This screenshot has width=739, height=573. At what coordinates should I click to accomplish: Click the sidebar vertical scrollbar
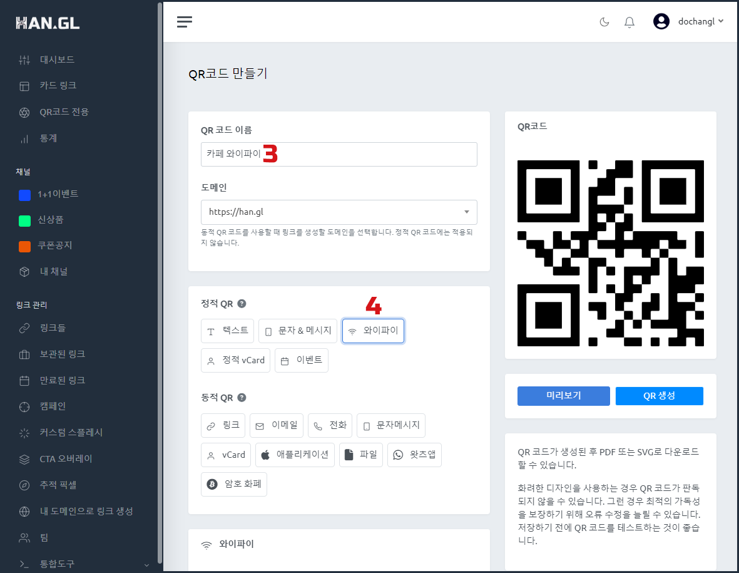pyautogui.click(x=160, y=283)
